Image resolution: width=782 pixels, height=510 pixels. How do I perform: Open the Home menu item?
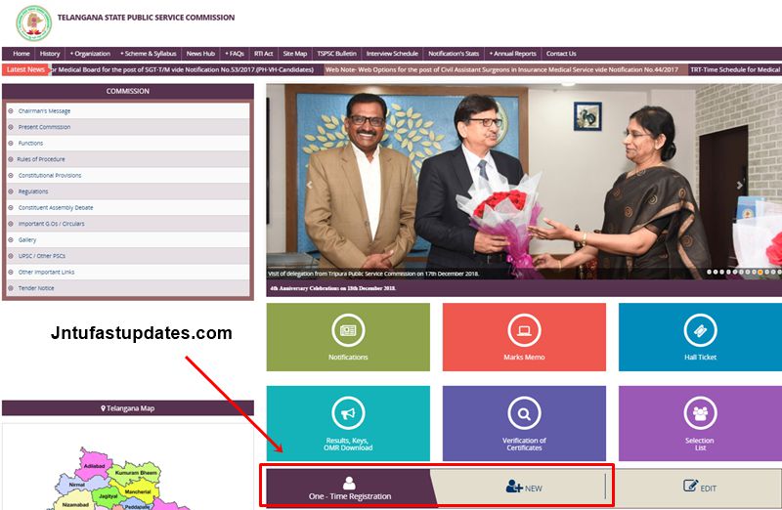(x=22, y=54)
